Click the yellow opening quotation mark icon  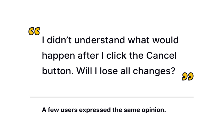pos(34,31)
